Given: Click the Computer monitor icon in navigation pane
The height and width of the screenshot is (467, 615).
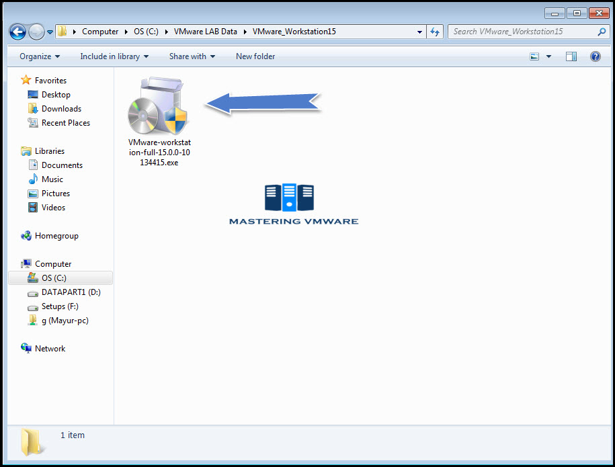Looking at the screenshot, I should [26, 263].
